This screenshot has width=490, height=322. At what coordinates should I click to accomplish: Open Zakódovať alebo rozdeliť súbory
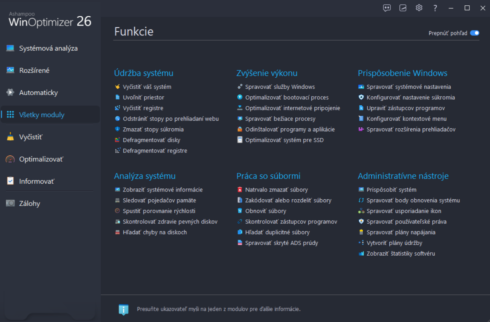(288, 200)
